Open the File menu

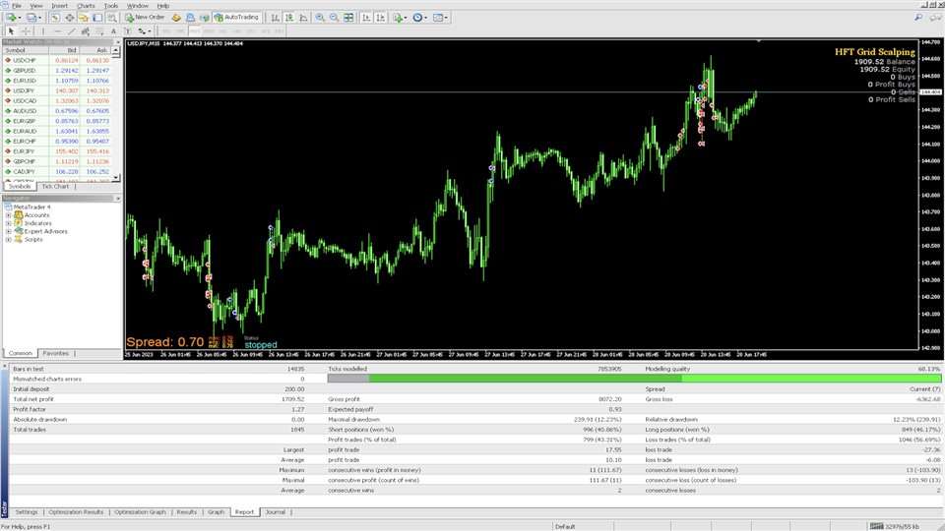tap(17, 6)
